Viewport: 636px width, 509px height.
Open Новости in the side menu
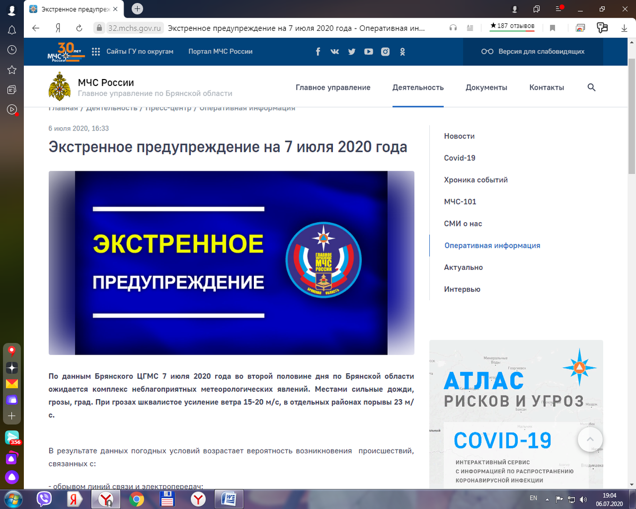point(459,136)
